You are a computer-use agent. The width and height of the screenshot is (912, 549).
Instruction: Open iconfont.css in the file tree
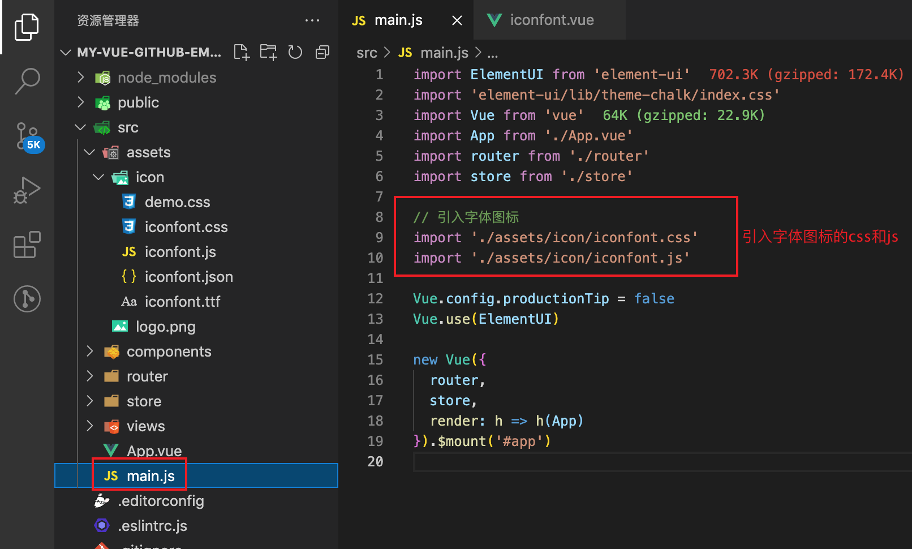(186, 227)
